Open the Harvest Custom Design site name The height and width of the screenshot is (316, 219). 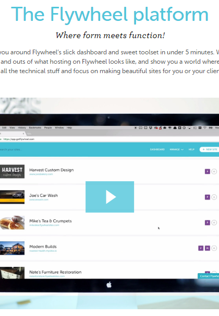pos(52,170)
